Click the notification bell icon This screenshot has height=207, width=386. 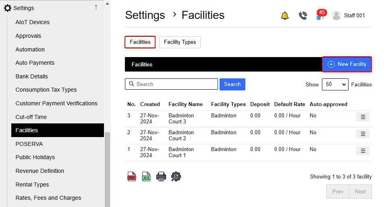point(285,16)
